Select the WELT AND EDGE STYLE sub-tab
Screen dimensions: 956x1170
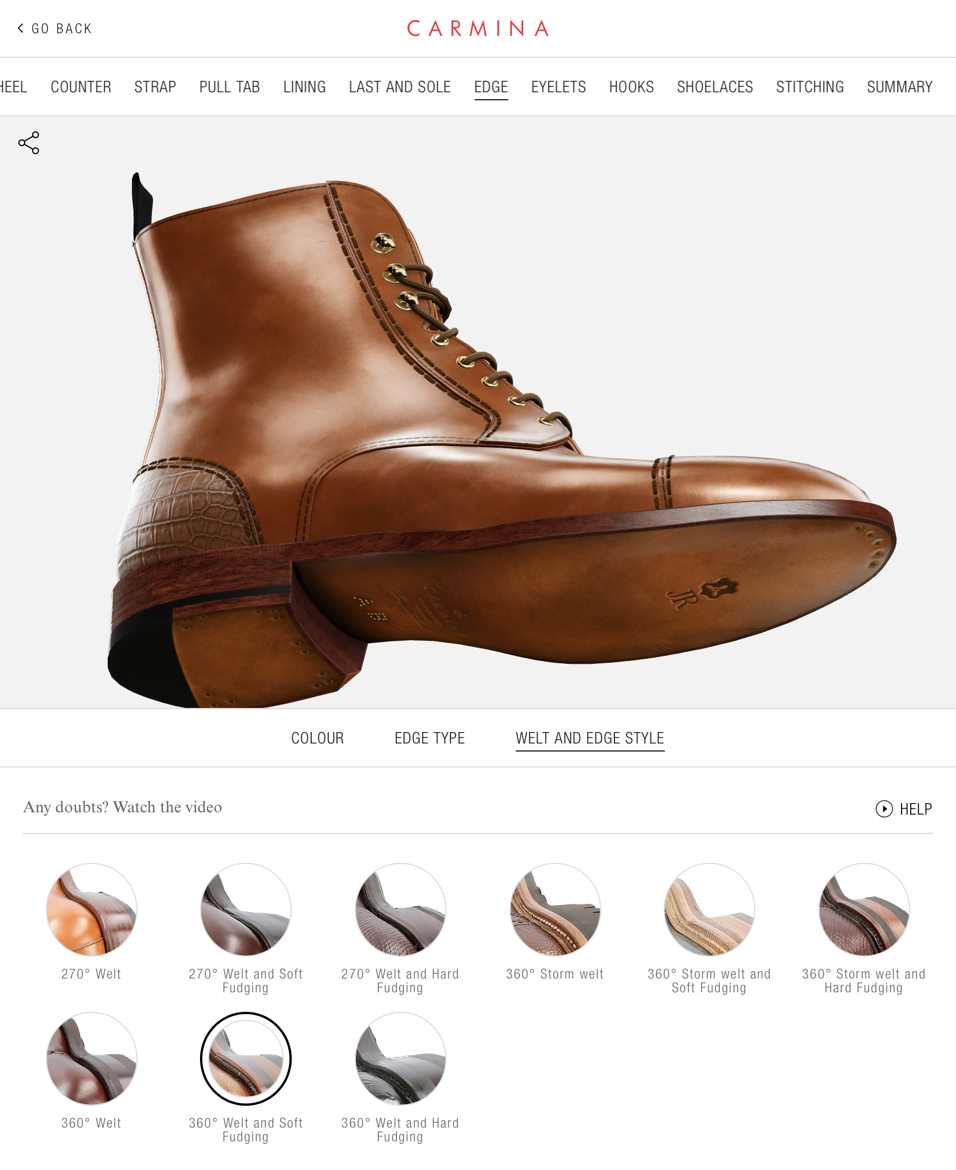[x=590, y=738]
